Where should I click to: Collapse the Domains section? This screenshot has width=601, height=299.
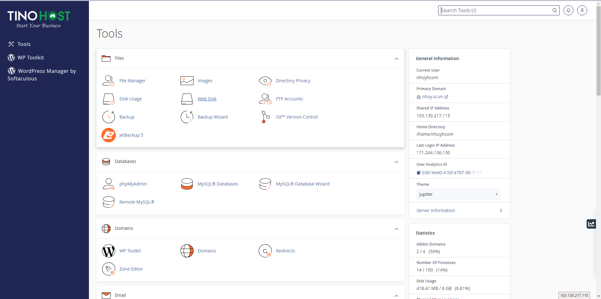[x=396, y=229]
